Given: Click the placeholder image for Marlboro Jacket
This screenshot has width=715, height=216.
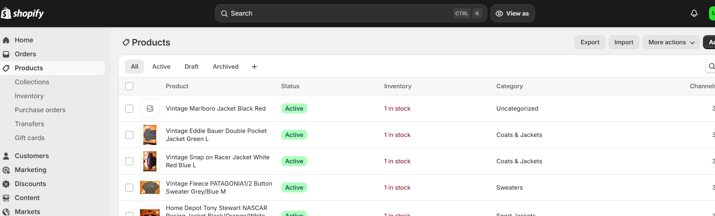Looking at the screenshot, I should coord(150,109).
